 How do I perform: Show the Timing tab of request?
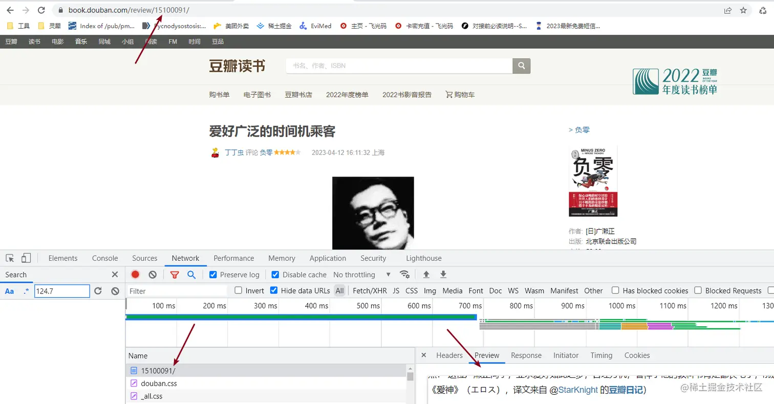[601, 355]
